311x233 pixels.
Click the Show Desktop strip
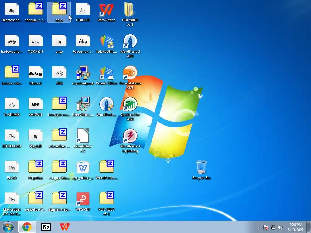[x=309, y=227]
